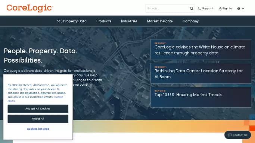255x143 pixels.
Task: Open Rethinking Data Center Location Strategy insight
Action: (201, 73)
